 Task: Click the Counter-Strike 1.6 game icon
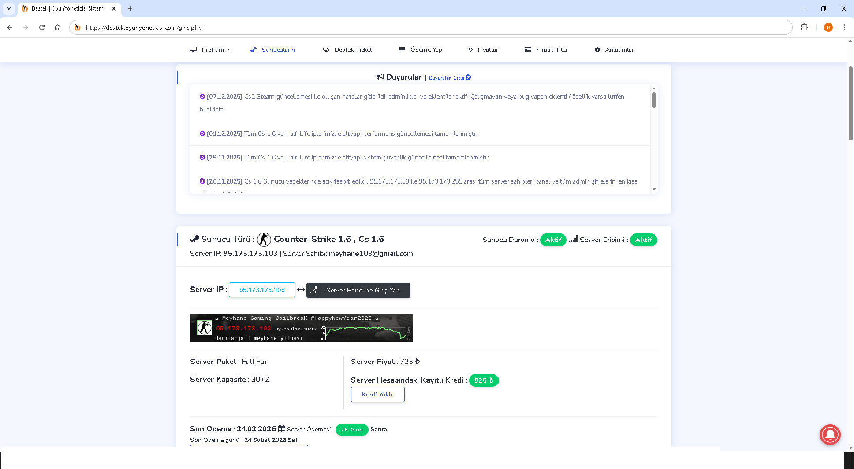[264, 239]
